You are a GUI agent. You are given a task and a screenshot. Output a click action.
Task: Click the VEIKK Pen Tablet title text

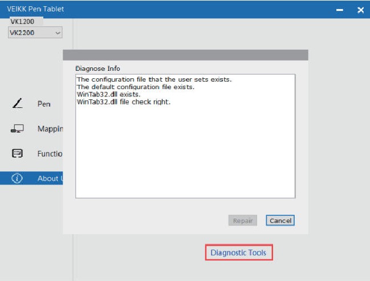(35, 9)
